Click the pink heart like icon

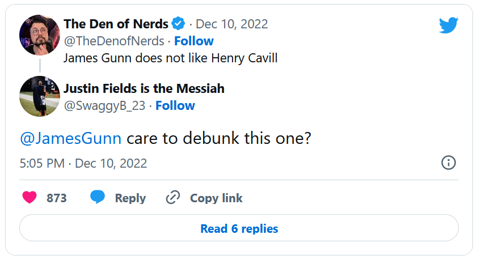29,198
